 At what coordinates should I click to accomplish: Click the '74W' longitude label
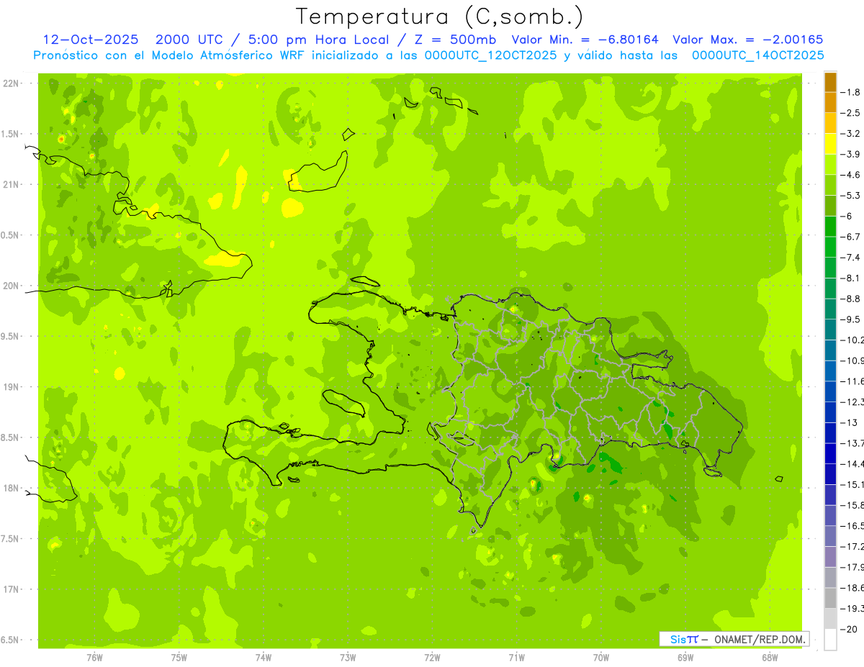coord(264,657)
